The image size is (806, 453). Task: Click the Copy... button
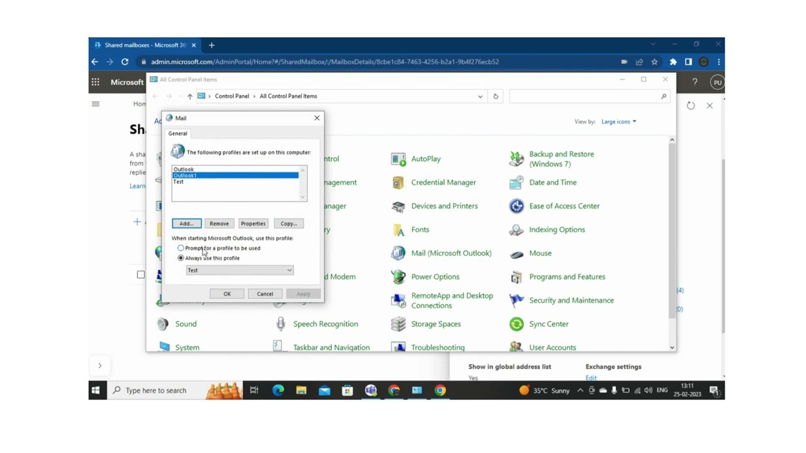tap(289, 223)
